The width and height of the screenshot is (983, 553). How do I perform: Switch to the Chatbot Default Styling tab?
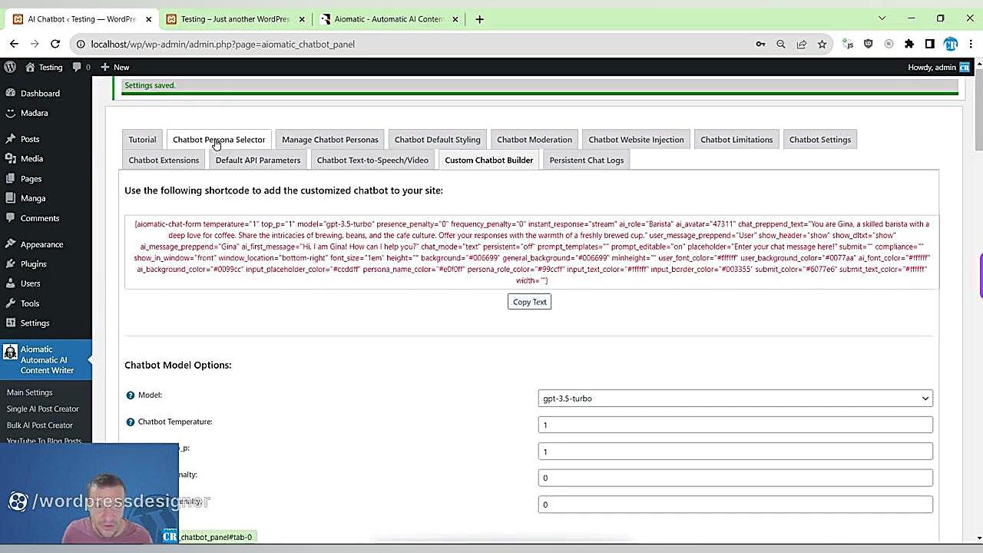(437, 140)
